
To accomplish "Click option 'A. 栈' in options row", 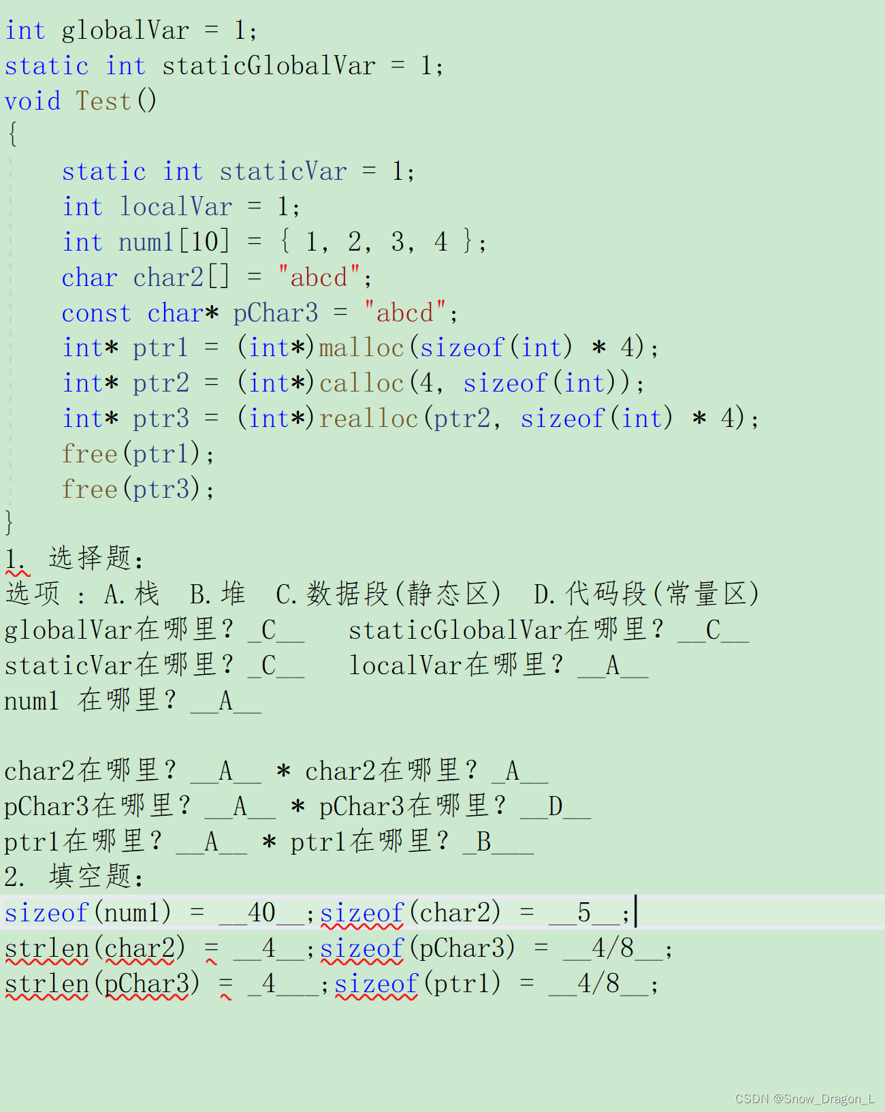I will point(131,594).
